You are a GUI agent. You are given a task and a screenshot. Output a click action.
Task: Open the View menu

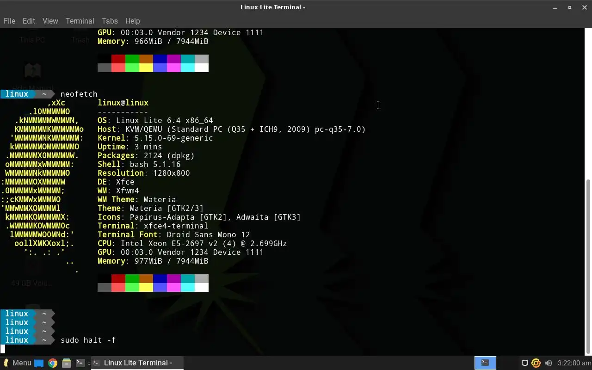point(50,21)
